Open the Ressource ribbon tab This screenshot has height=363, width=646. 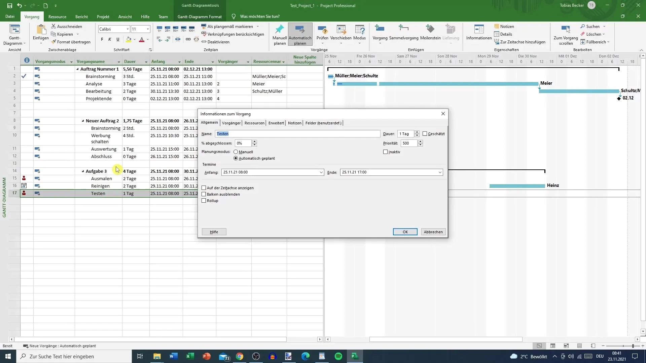click(x=57, y=16)
